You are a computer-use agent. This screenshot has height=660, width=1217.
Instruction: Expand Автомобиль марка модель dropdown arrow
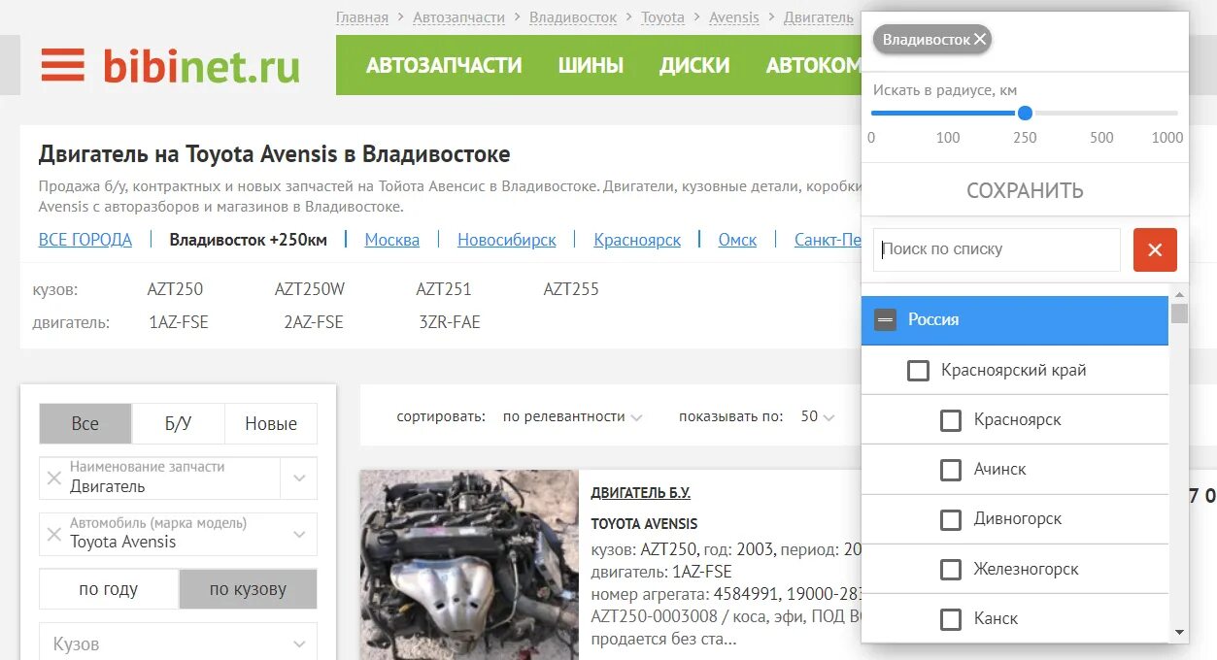tap(299, 535)
